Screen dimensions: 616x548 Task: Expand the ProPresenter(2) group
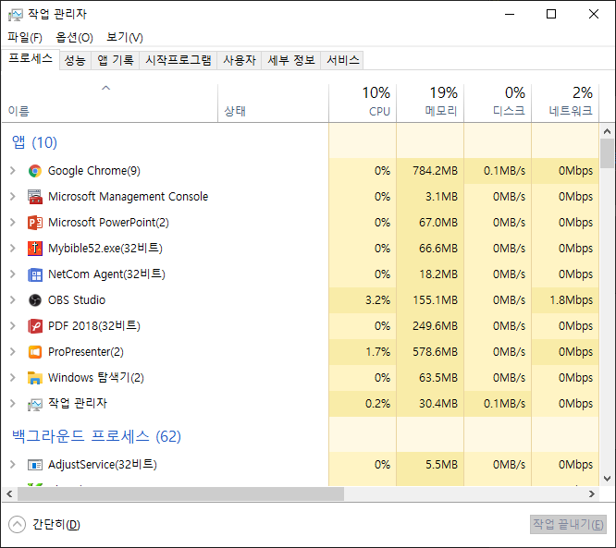coord(13,352)
